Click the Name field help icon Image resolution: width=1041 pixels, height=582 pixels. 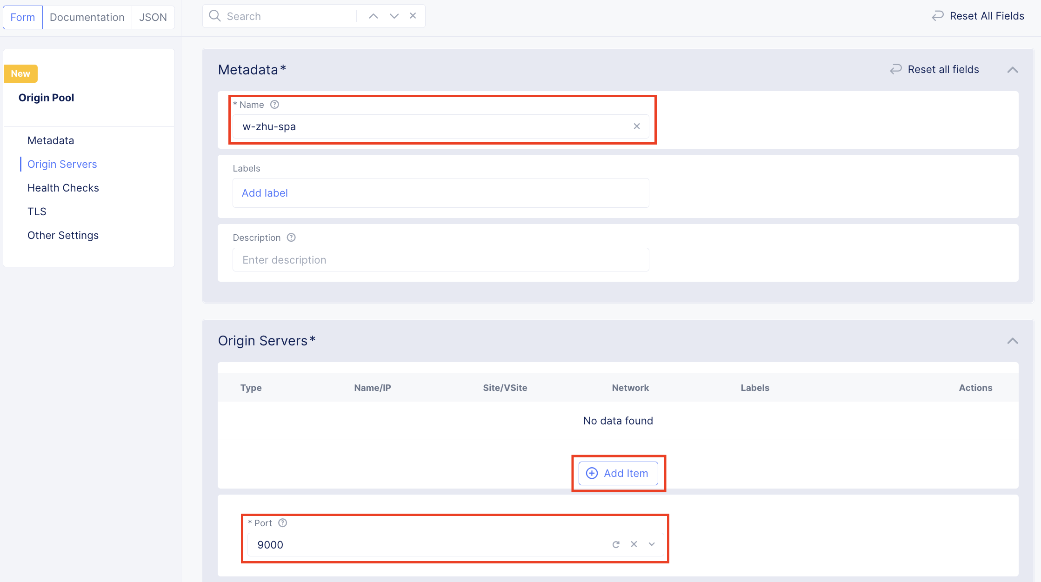[274, 105]
